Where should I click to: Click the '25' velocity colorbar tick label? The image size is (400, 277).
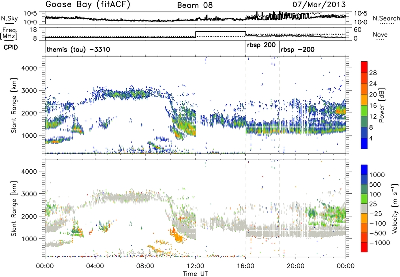pos(373,204)
